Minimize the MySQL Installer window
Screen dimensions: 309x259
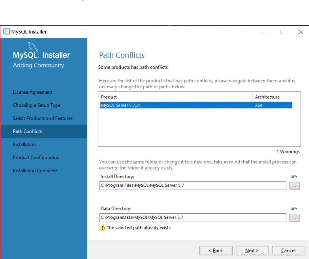[264, 32]
